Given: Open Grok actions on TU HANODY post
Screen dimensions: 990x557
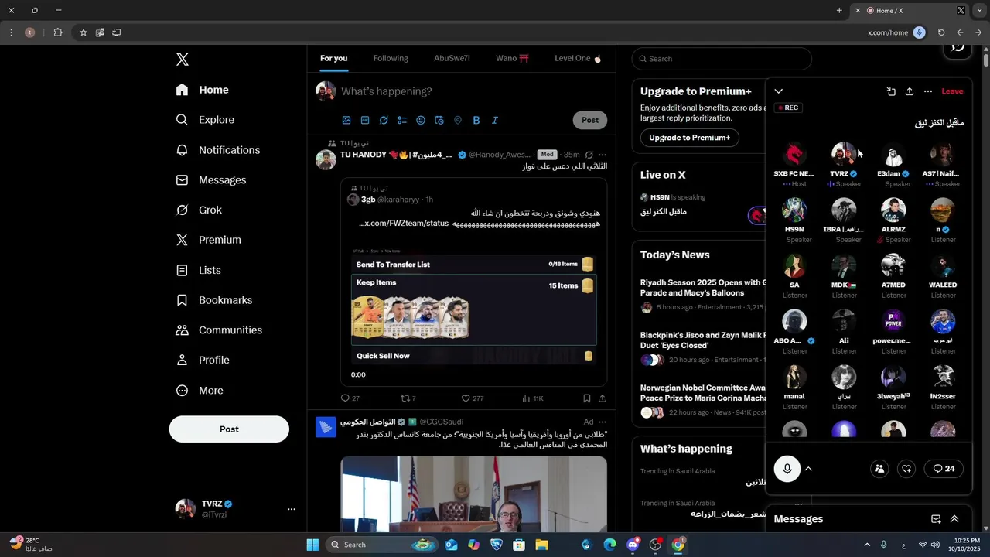Looking at the screenshot, I should (x=589, y=155).
